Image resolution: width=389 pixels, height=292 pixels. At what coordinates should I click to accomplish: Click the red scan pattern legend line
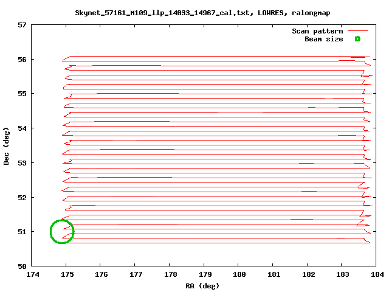[357, 31]
